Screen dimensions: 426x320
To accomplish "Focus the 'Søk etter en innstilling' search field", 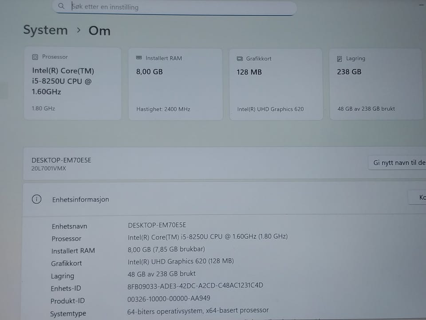I will pyautogui.click(x=174, y=8).
